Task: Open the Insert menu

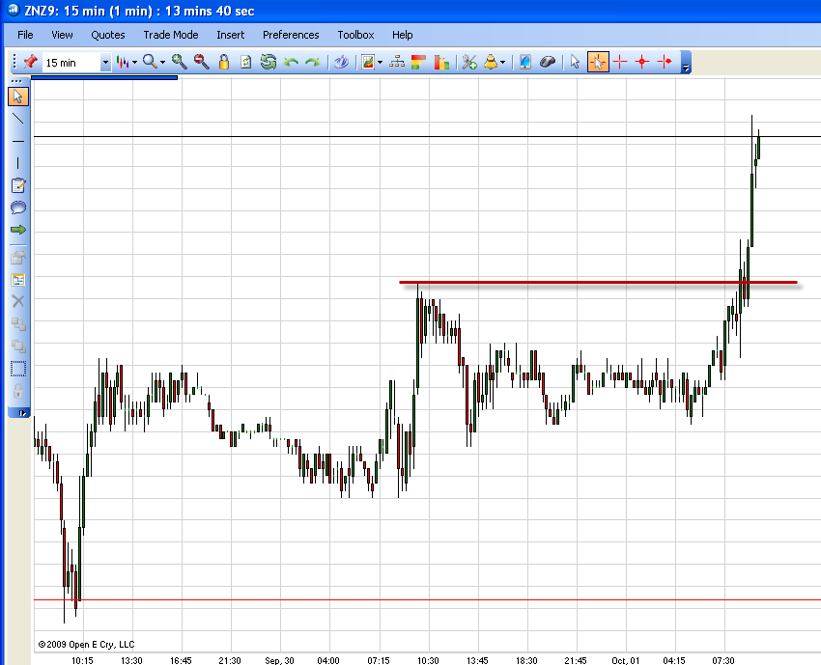Action: pos(231,35)
